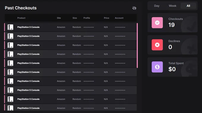Click the Past Checkouts heading
Screen dimensions: 202x113
tap(21, 8)
